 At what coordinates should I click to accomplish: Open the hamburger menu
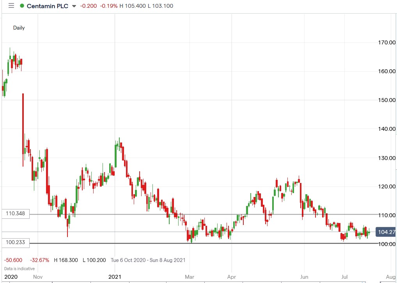[11, 6]
